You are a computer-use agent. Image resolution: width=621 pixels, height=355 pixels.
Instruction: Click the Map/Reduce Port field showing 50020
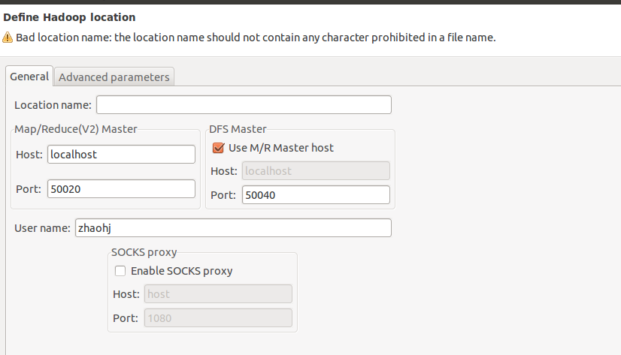tap(121, 189)
